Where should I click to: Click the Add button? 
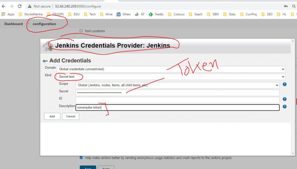coord(52,116)
